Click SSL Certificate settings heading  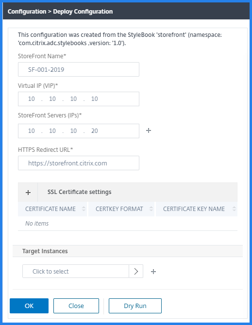tap(80, 192)
